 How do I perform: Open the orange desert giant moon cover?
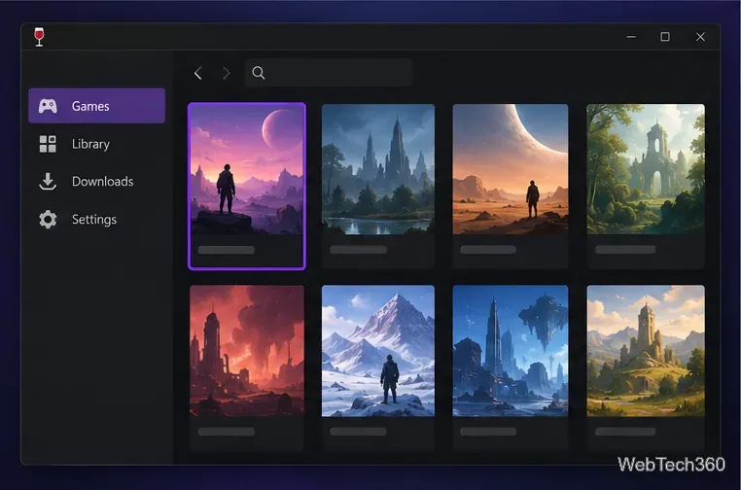point(511,169)
